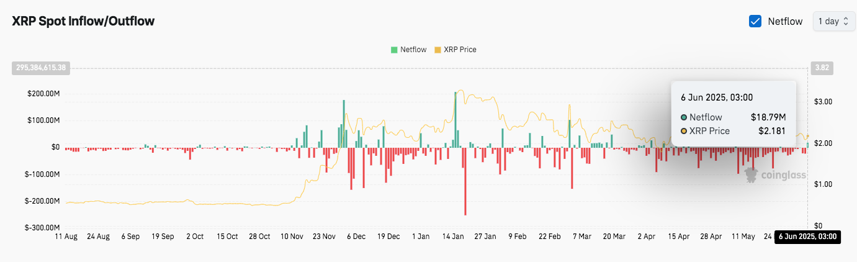Click the green Netflow legend swatch
The width and height of the screenshot is (857, 262).
click(394, 50)
